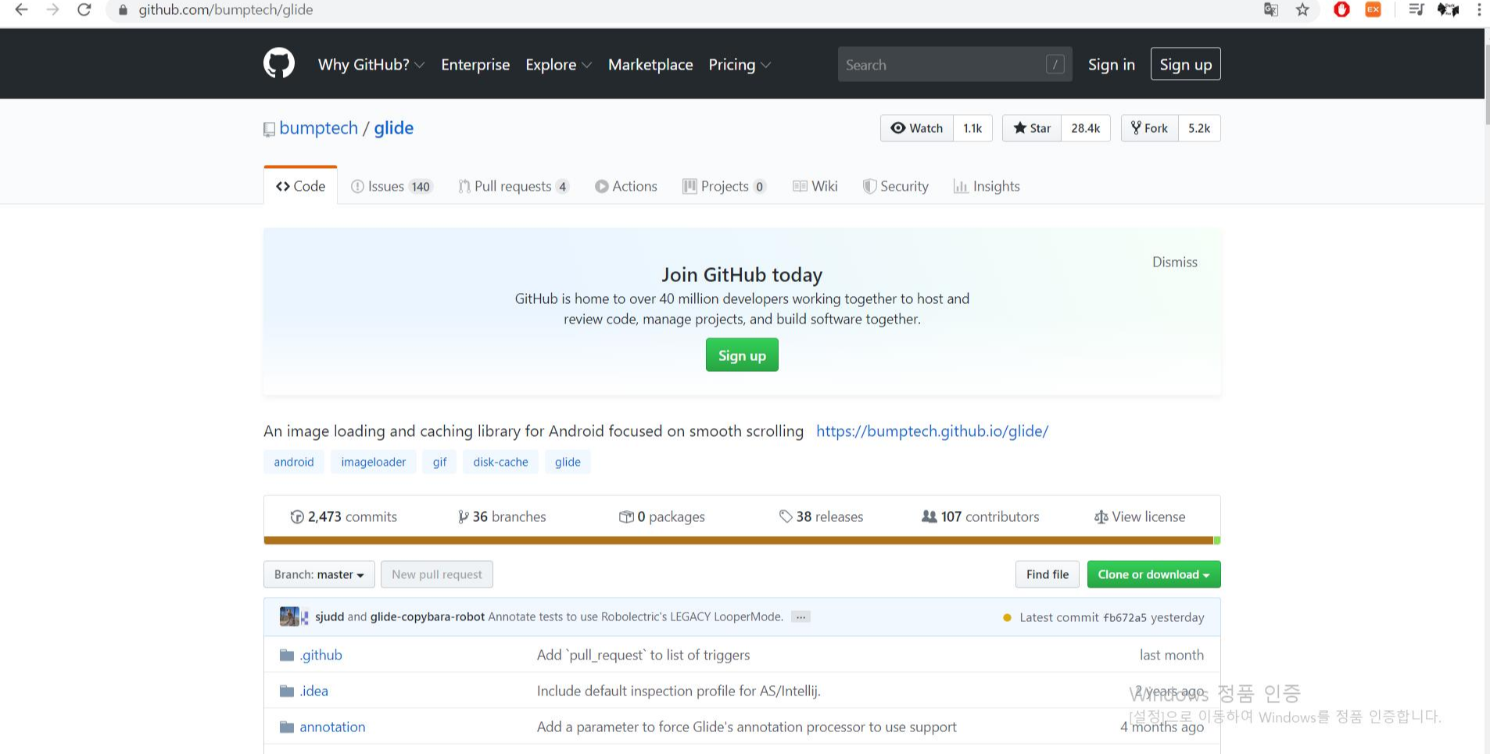Open the Issues tab
Viewport: 1490px width, 754px height.
(x=391, y=186)
